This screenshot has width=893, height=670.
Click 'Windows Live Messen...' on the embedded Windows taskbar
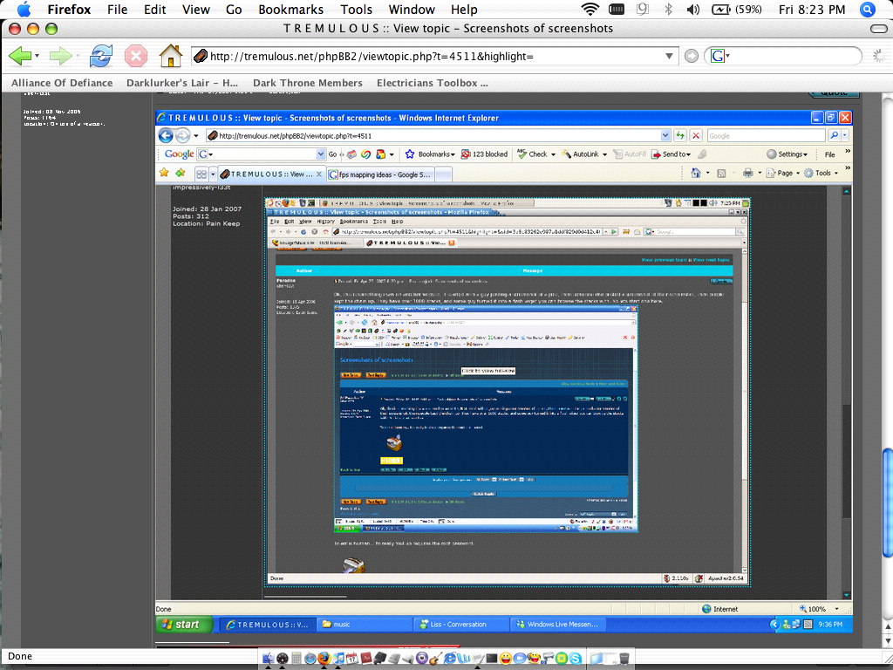click(x=558, y=625)
